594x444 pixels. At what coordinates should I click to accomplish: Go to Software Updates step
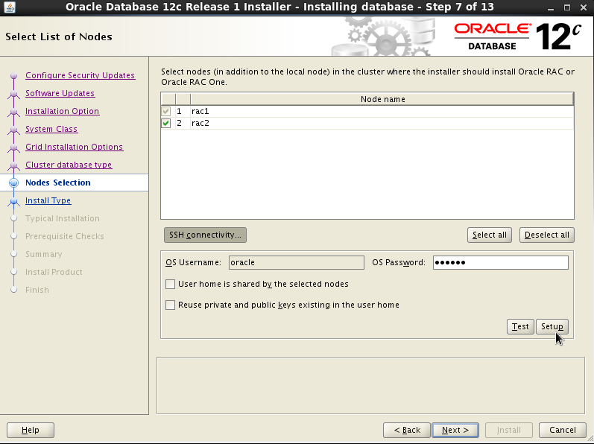(x=60, y=93)
